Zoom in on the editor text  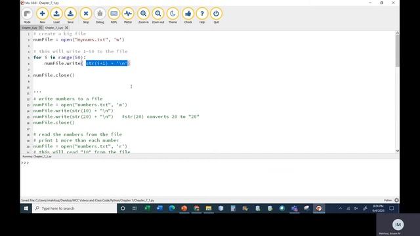click(144, 16)
